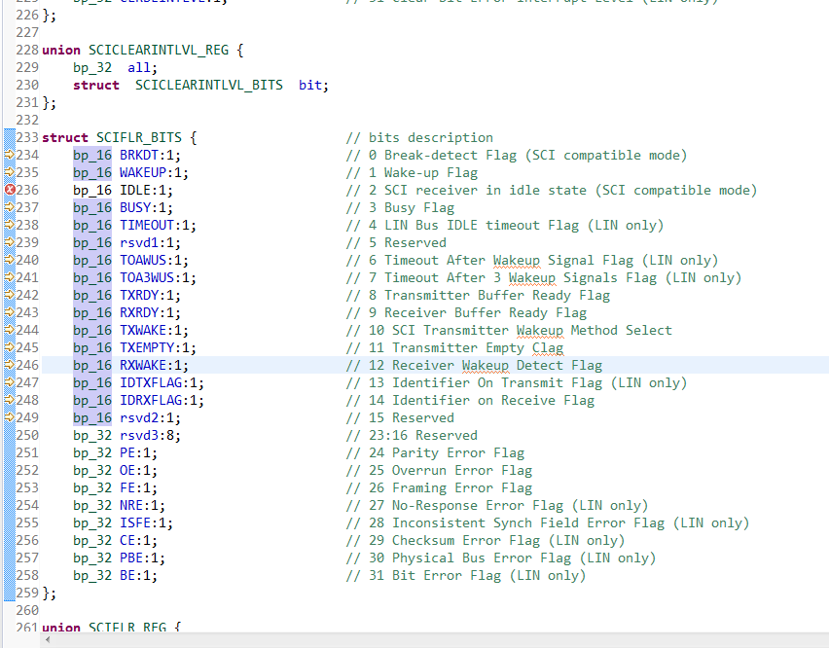Click the CE field on line 256
Viewport: 829px width, 648px height.
click(127, 540)
